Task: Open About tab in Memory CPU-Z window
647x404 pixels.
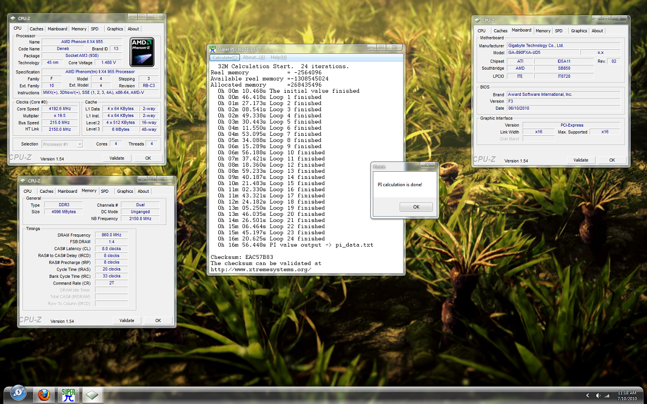Action: (x=143, y=191)
